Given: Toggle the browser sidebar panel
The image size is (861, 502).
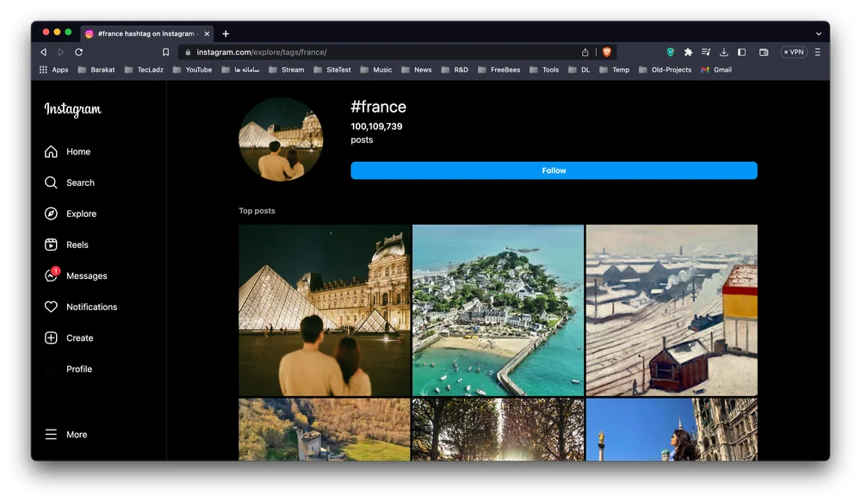Looking at the screenshot, I should click(741, 53).
